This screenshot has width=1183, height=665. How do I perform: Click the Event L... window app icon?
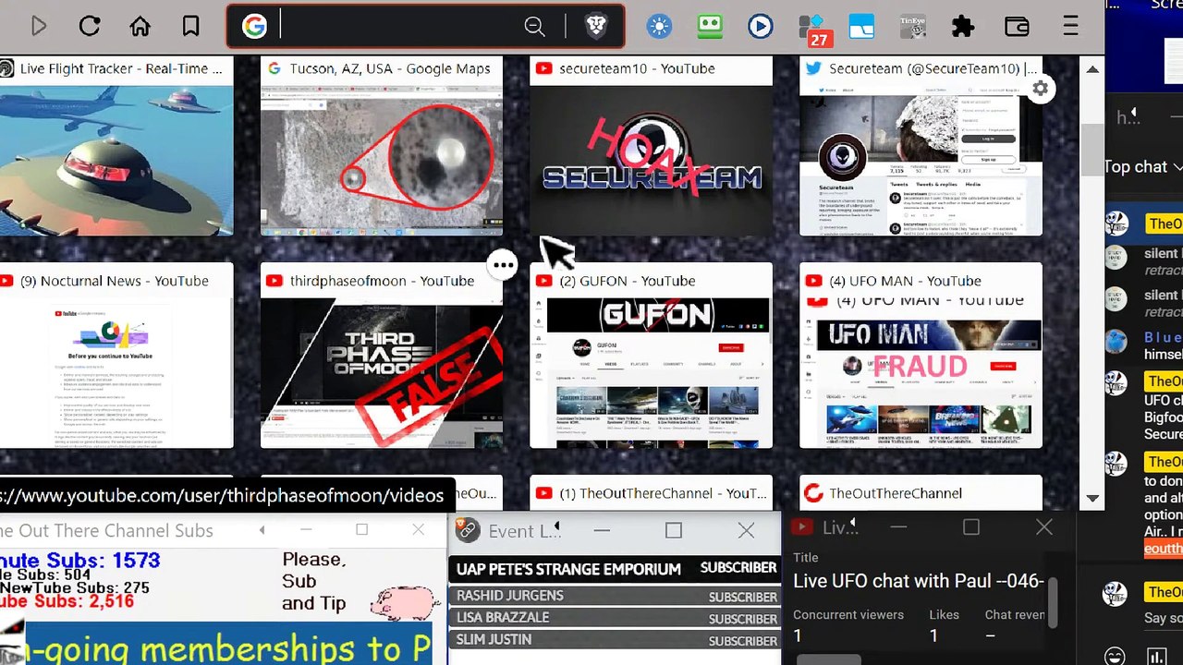pos(467,530)
